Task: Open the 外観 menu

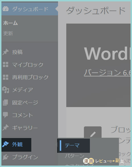Action: click(x=16, y=145)
